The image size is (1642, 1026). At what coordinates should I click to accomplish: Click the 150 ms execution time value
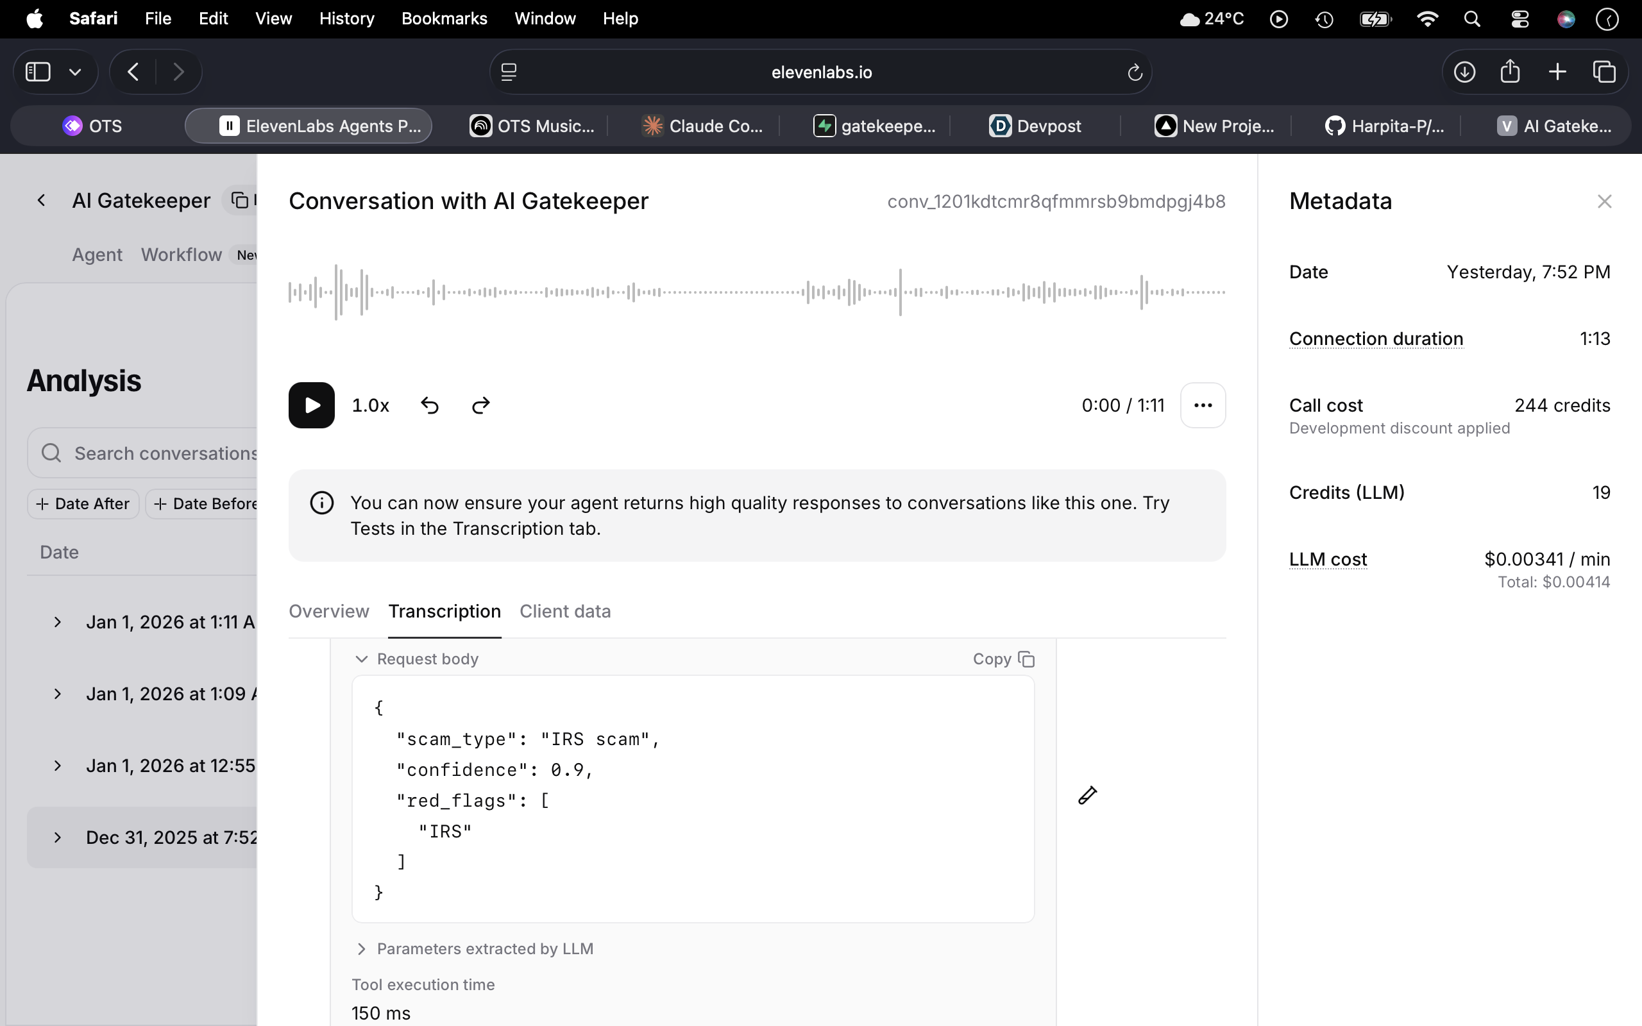[380, 1013]
